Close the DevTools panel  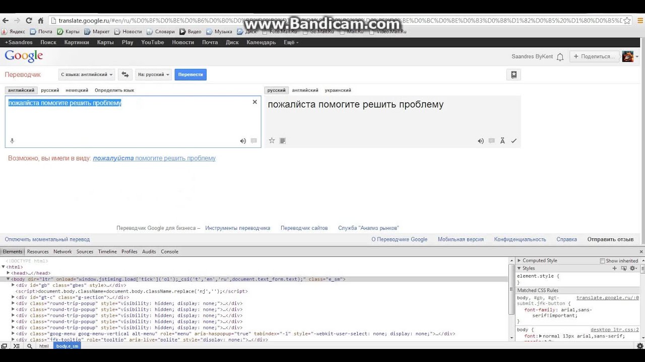641,251
